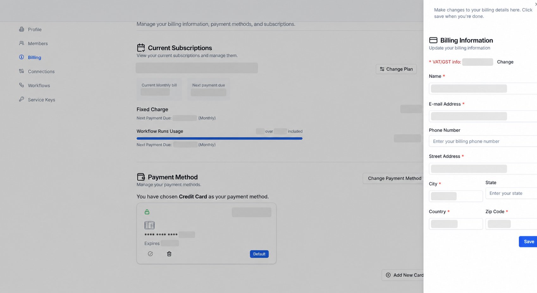Click the Workflow Runs Usage progress bar
The height and width of the screenshot is (293, 537).
tap(219, 138)
